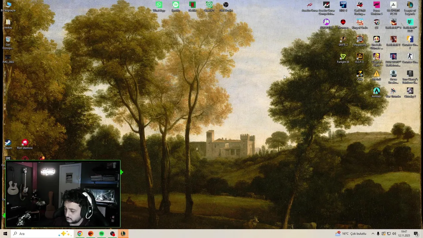
Task: Open the red round taskbar app
Action: click(112, 234)
